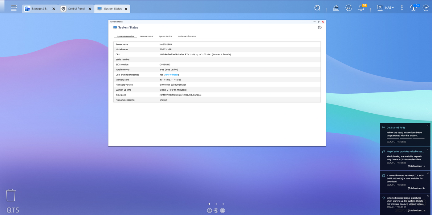The height and width of the screenshot is (215, 432).
Task: Open the manual book icon at bottom
Action: click(x=222, y=210)
